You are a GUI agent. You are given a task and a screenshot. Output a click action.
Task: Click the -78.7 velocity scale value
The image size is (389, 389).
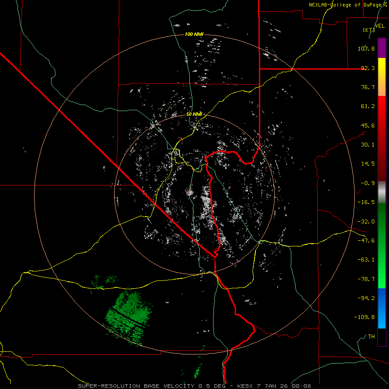point(366,279)
